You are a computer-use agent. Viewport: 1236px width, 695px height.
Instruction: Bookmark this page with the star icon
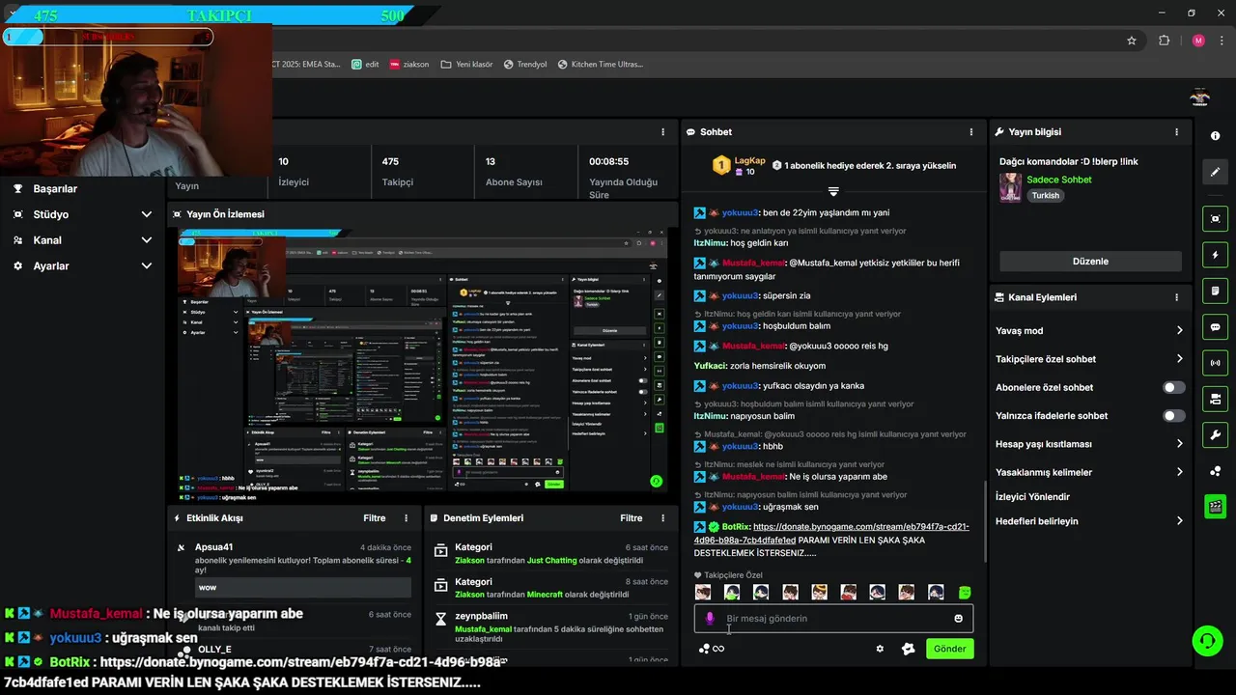(1132, 41)
